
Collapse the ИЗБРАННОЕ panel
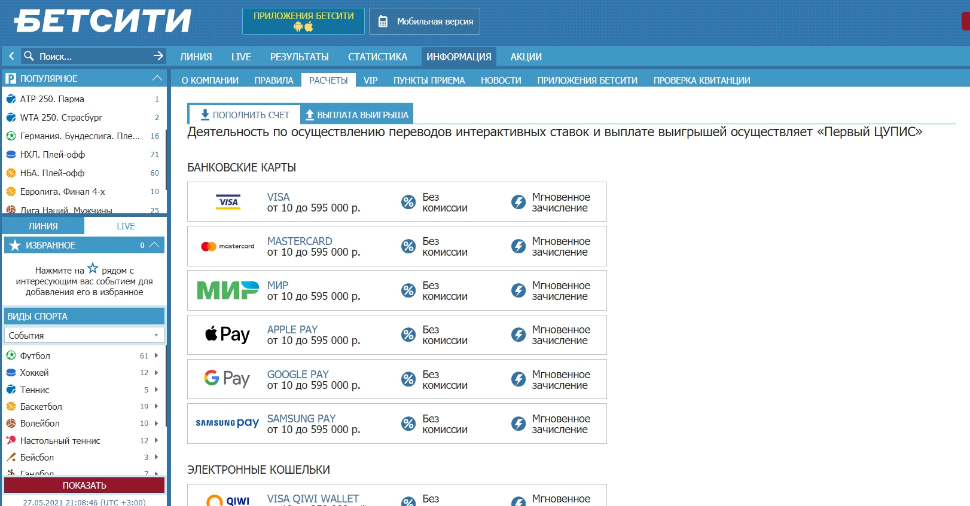click(154, 245)
